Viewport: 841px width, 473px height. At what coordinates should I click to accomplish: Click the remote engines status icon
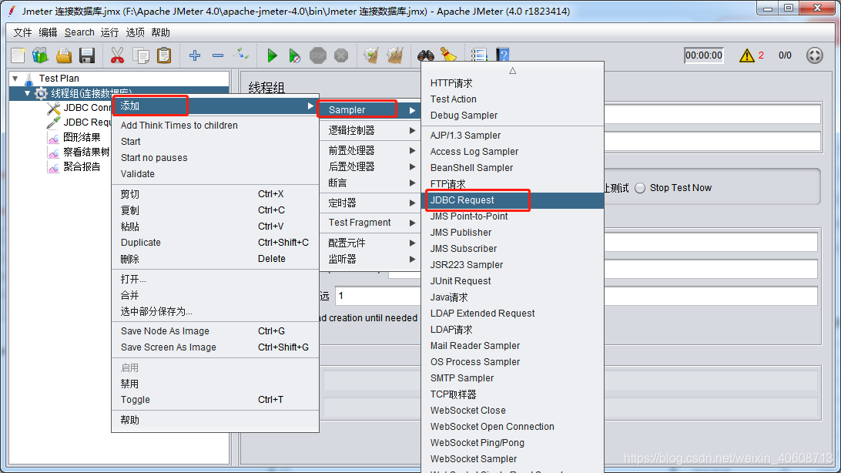(815, 55)
